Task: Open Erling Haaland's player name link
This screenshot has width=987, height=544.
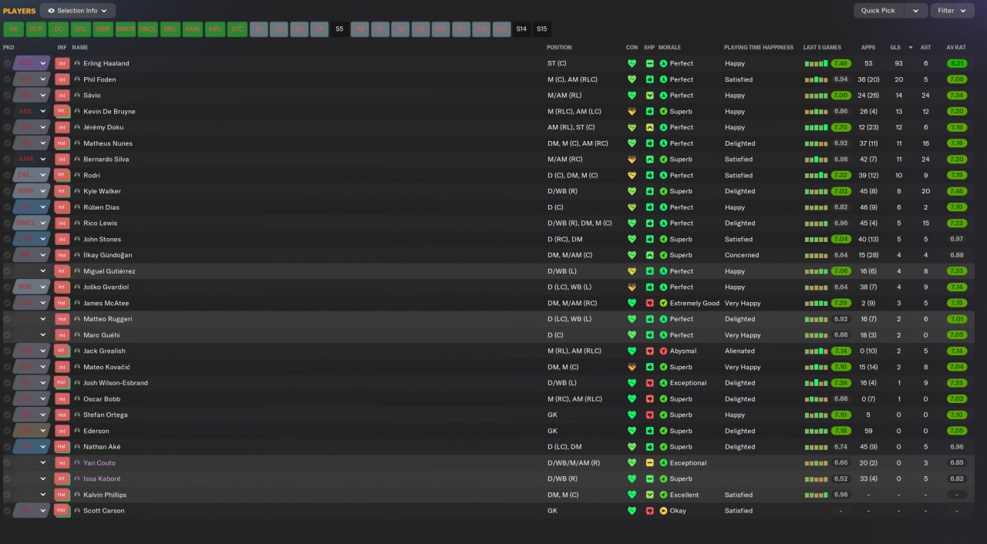Action: pyautogui.click(x=106, y=63)
